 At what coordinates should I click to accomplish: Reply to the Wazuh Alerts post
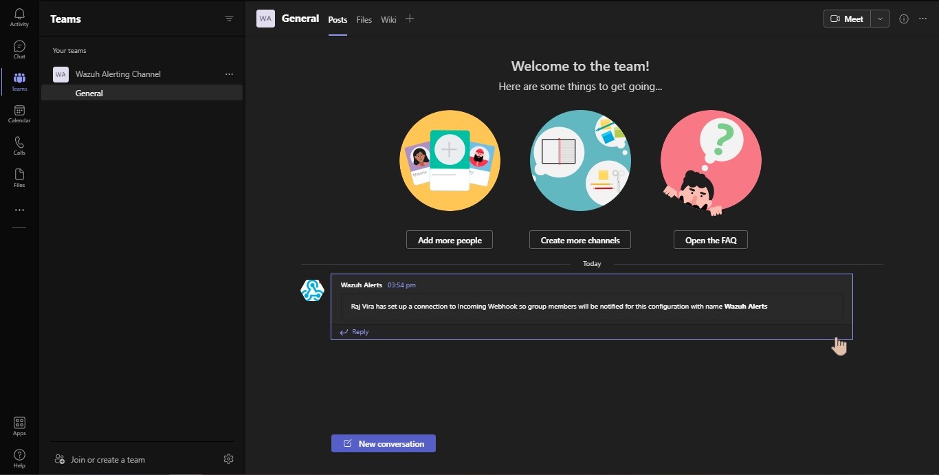pyautogui.click(x=354, y=332)
